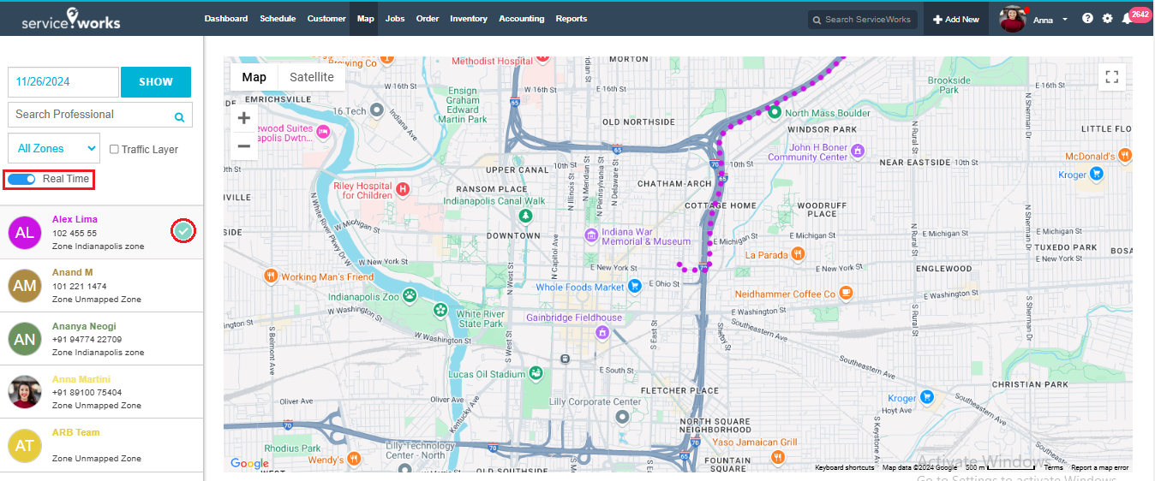The image size is (1155, 481).
Task: Select the Ananya Neogi professional name
Action: click(84, 326)
